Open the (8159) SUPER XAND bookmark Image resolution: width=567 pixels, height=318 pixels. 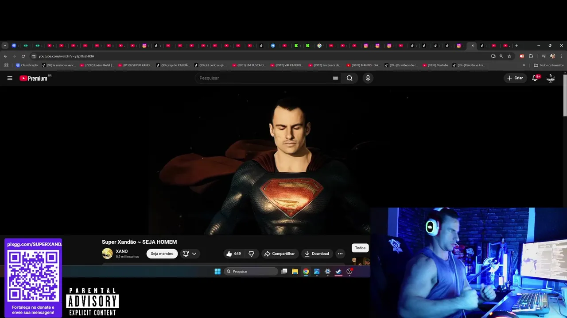pyautogui.click(x=135, y=65)
